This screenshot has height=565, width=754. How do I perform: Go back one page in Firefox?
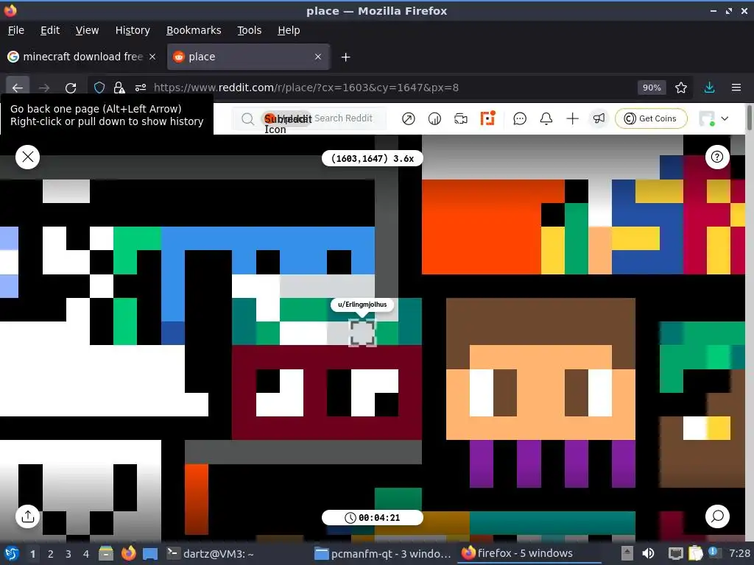click(18, 88)
